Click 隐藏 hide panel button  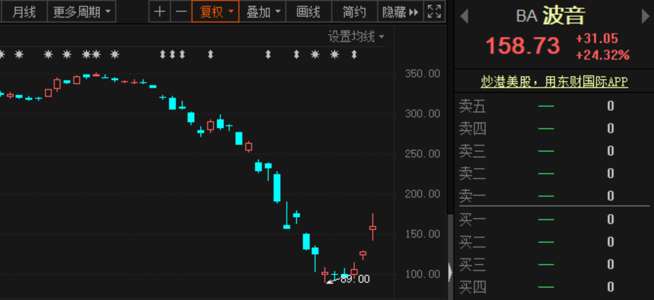[x=401, y=12]
